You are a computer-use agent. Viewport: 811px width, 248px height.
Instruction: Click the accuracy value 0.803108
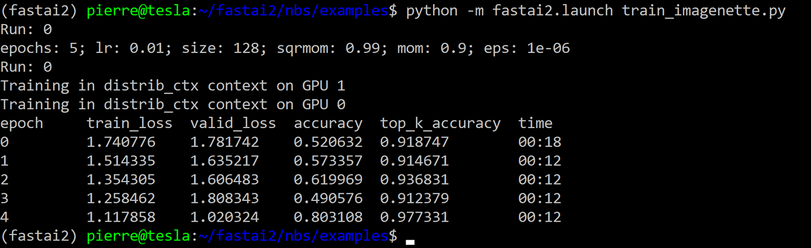click(328, 217)
